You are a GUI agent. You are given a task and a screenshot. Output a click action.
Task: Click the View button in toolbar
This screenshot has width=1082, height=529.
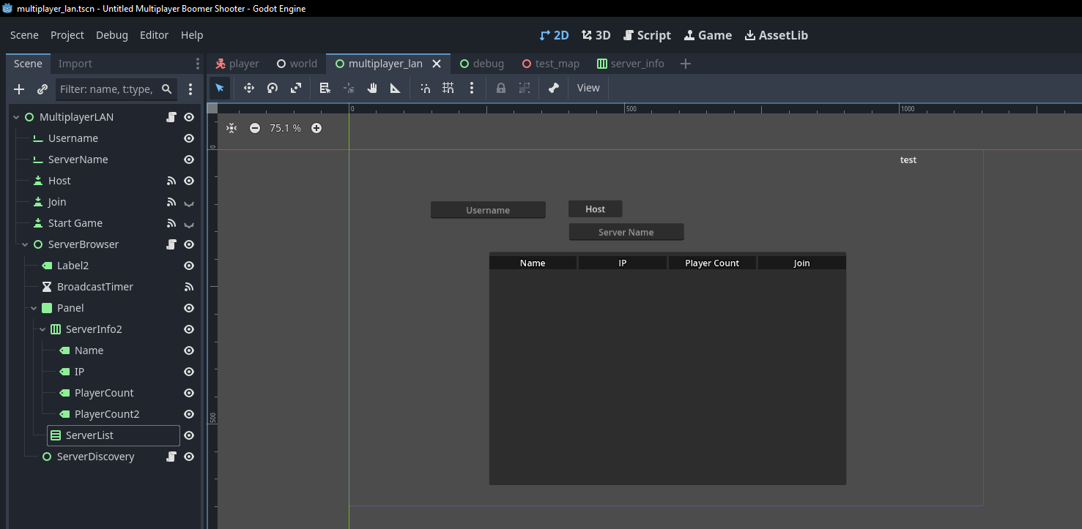pyautogui.click(x=588, y=88)
